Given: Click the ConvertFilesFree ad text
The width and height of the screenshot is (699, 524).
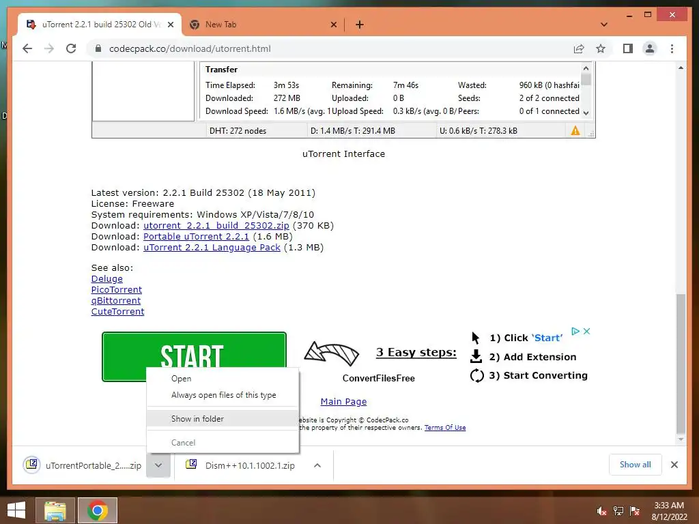Looking at the screenshot, I should pos(378,378).
